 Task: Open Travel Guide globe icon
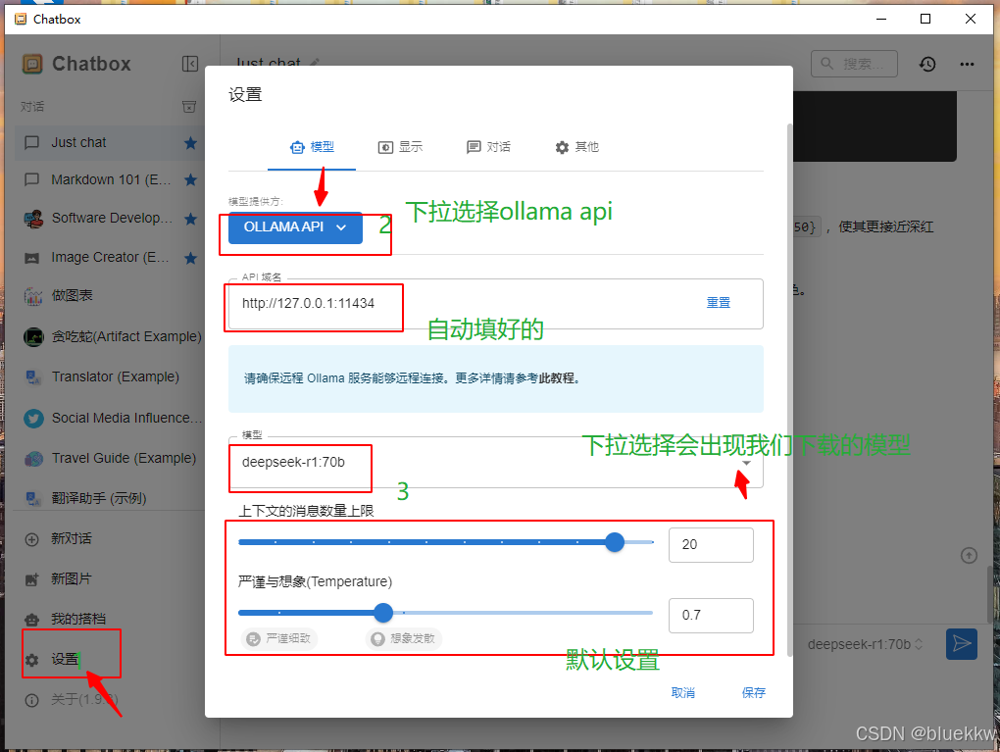pos(33,459)
